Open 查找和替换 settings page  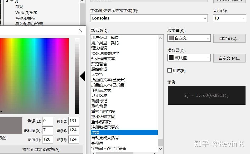[25, 18]
